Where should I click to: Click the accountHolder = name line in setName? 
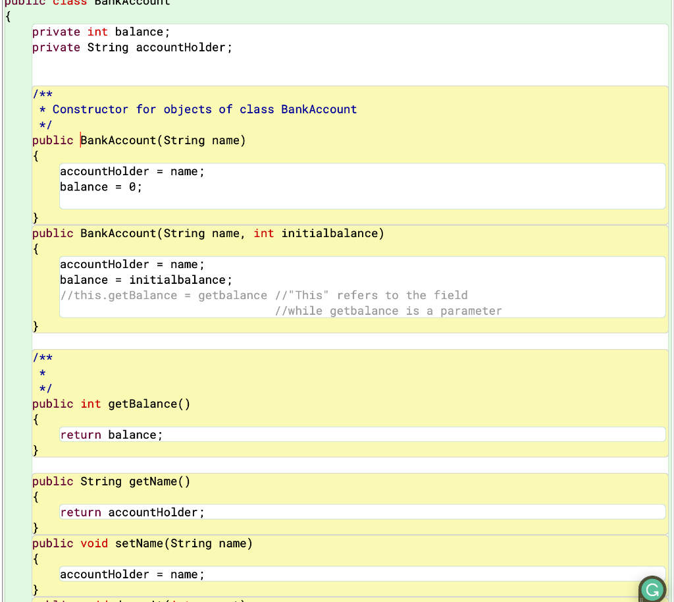(x=132, y=574)
